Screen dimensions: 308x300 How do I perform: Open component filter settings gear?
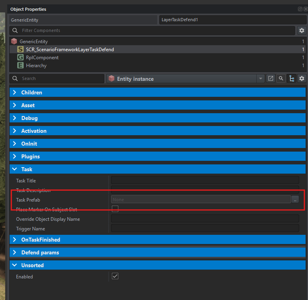(x=302, y=30)
